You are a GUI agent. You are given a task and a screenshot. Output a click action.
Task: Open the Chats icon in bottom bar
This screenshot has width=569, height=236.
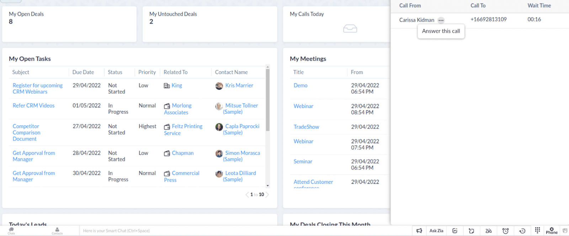11,231
